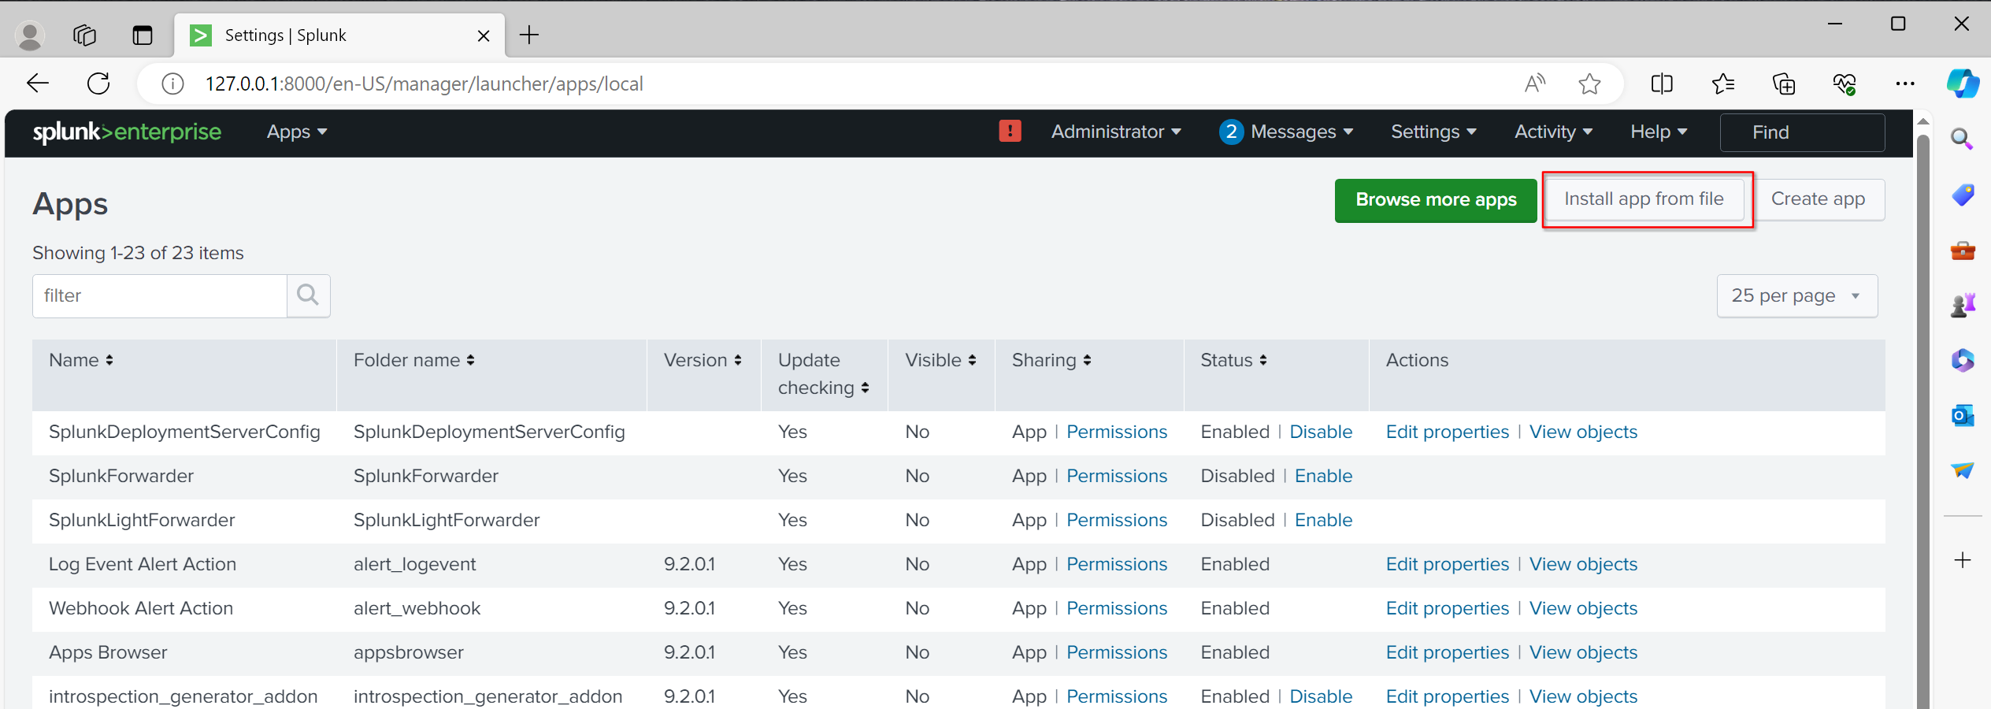Image resolution: width=1991 pixels, height=709 pixels.
Task: Open sidebar Search icon
Action: pos(1962,139)
